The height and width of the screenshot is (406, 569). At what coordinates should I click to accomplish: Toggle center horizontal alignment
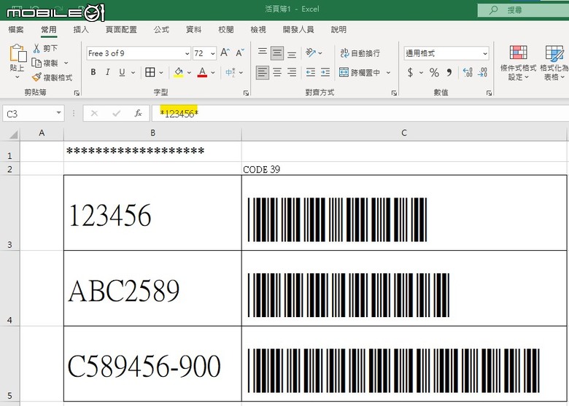pyautogui.click(x=277, y=72)
